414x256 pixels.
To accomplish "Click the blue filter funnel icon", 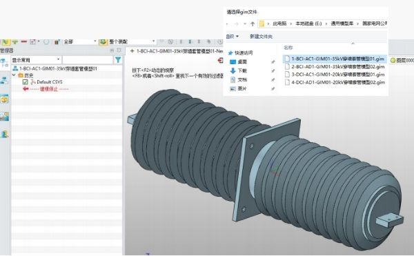I will coord(118,60).
